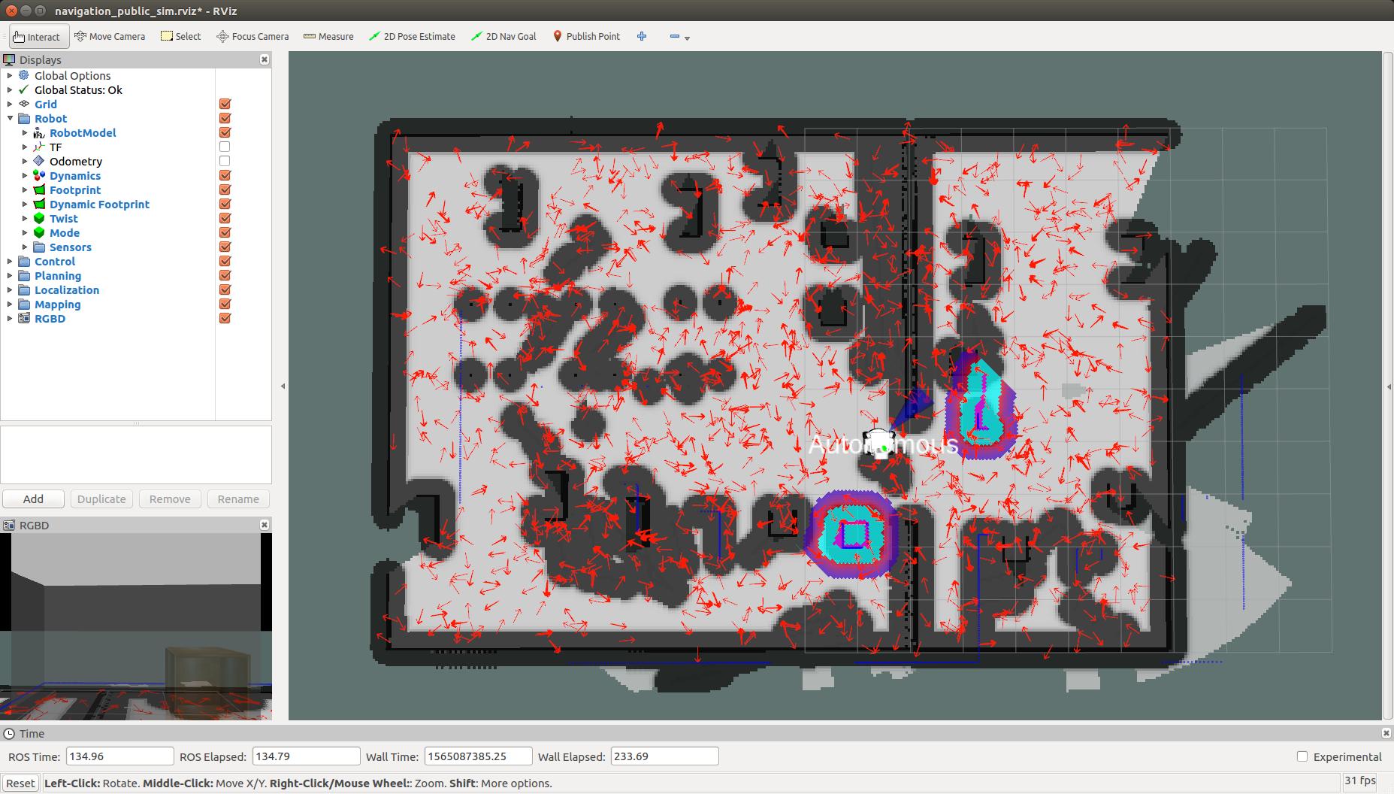Close the RGBD panel
The image size is (1394, 794).
tap(265, 525)
